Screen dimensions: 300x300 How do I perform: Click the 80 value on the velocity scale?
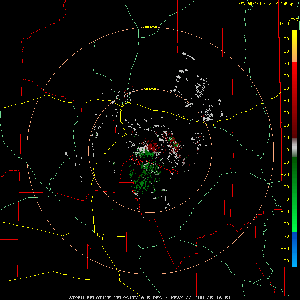(286, 51)
